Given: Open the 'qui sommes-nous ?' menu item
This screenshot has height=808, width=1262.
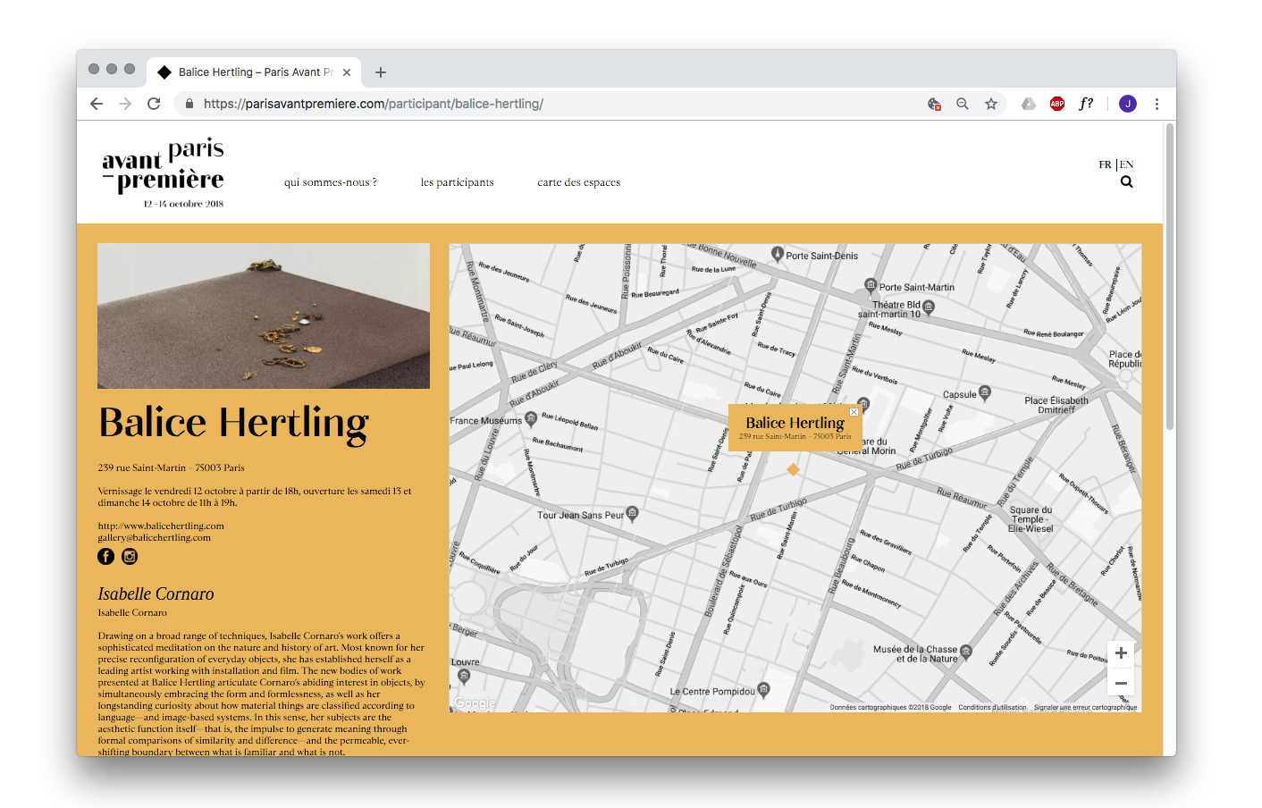Looking at the screenshot, I should coord(330,182).
